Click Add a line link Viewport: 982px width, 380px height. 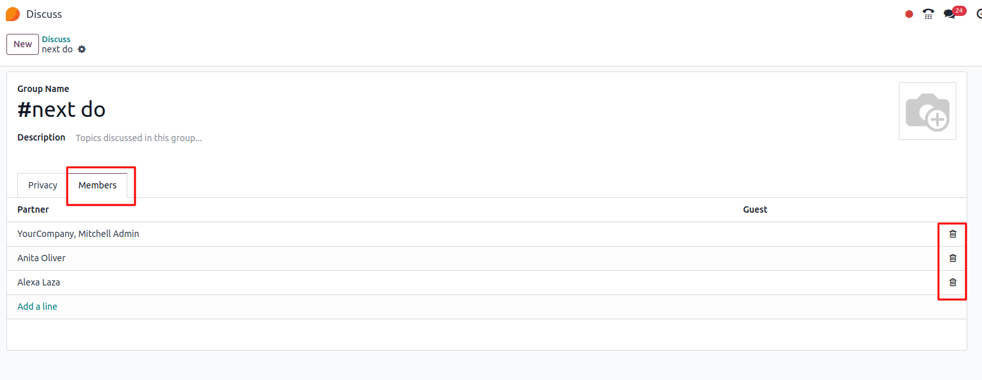(x=37, y=307)
